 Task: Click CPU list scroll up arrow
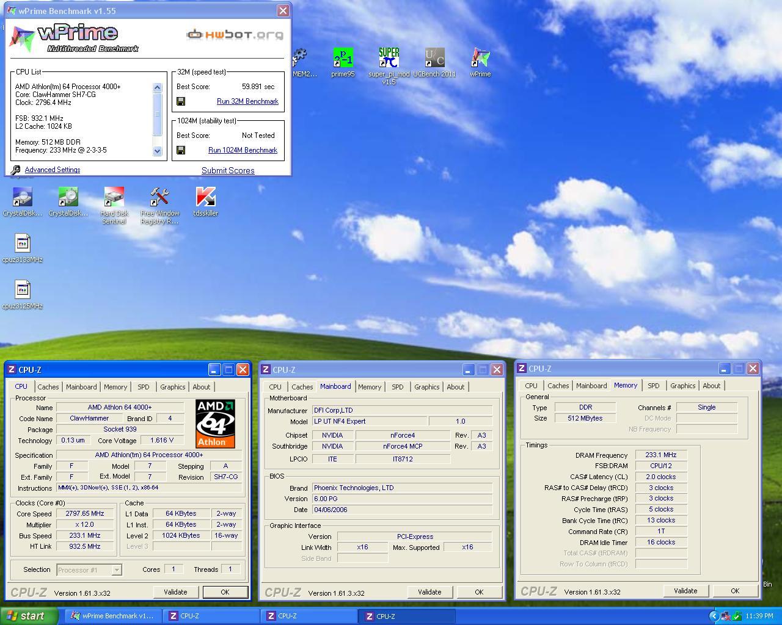(157, 88)
